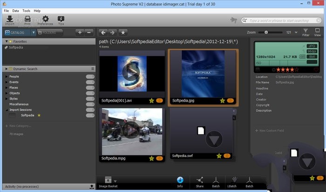Viewport: 326px width, 192px height.
Task: Clear the search box with X
Action: tap(319, 20)
